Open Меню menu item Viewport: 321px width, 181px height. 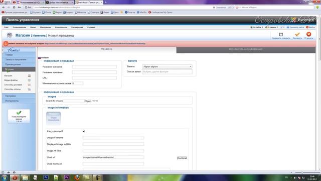(33, 27)
